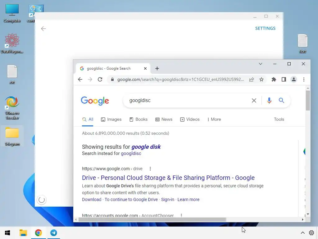The image size is (318, 239).
Task: Click the address bar URL
Action: 180,79
